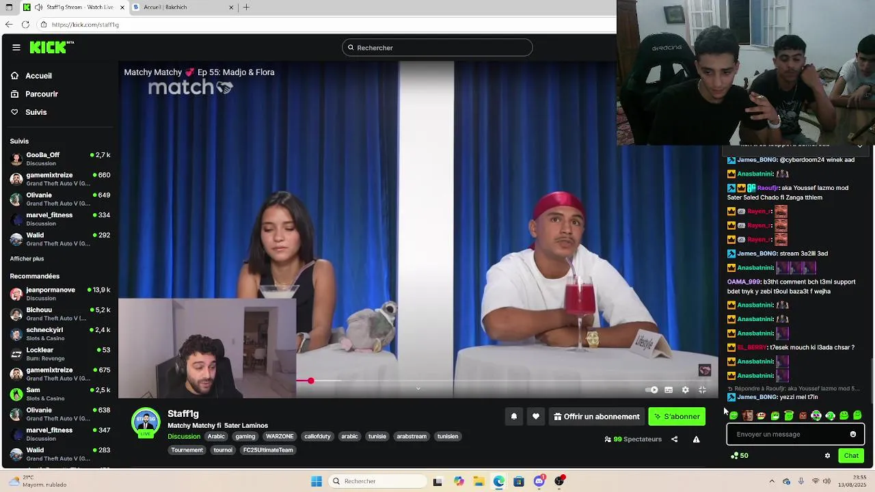The image size is (875, 492).
Task: Click the heart follow icon
Action: click(x=536, y=416)
